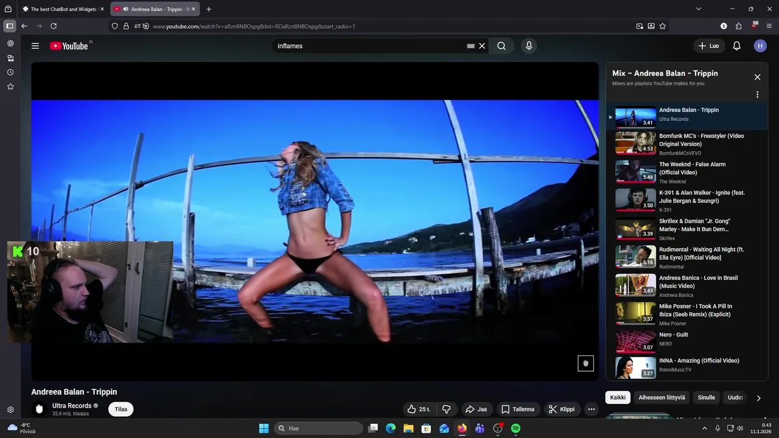Close the Mix playlist panel
This screenshot has height=438, width=779.
tap(757, 77)
